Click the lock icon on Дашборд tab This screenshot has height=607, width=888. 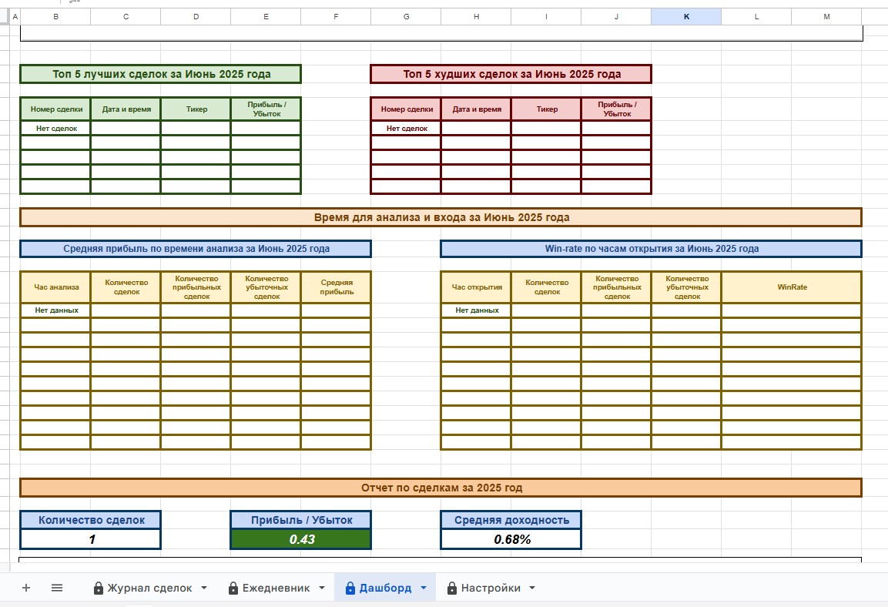point(350,589)
